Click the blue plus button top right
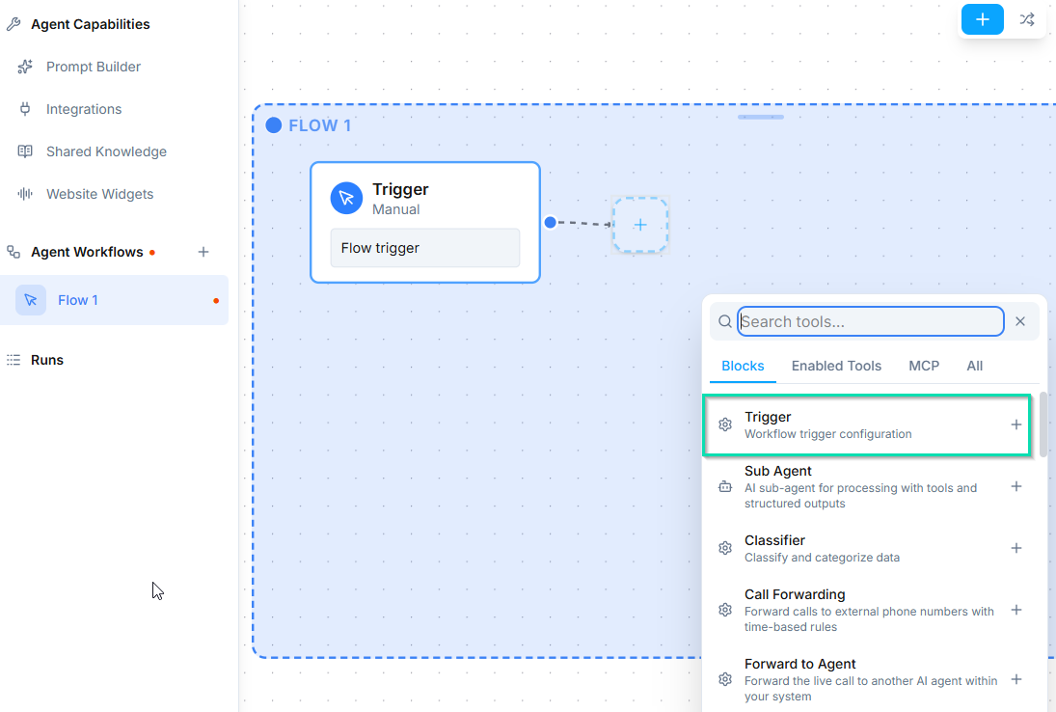The width and height of the screenshot is (1056, 712). [x=982, y=19]
